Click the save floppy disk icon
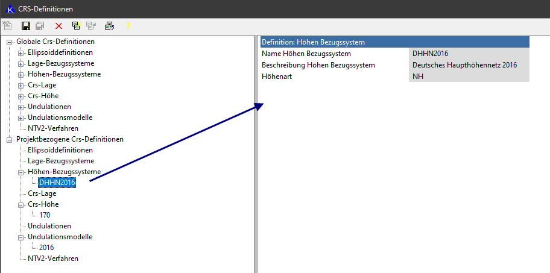550x273 pixels. [26, 26]
